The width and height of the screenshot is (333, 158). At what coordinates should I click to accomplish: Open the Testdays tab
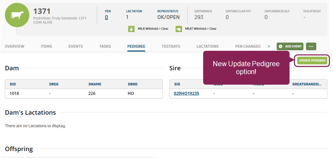(171, 46)
